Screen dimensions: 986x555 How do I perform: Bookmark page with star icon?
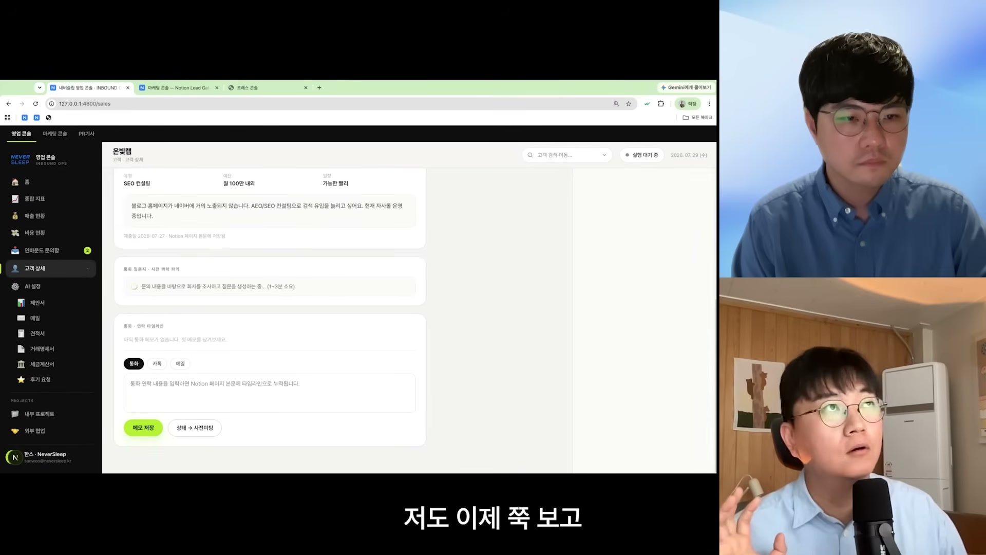tap(629, 104)
